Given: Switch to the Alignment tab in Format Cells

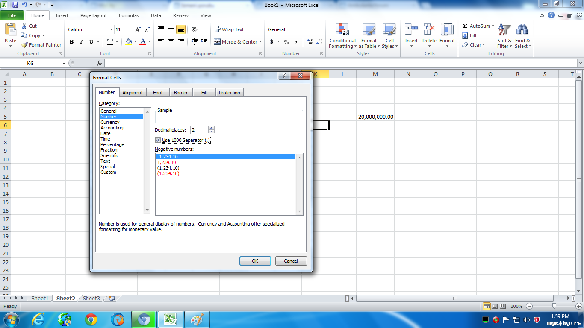Looking at the screenshot, I should pos(133,93).
